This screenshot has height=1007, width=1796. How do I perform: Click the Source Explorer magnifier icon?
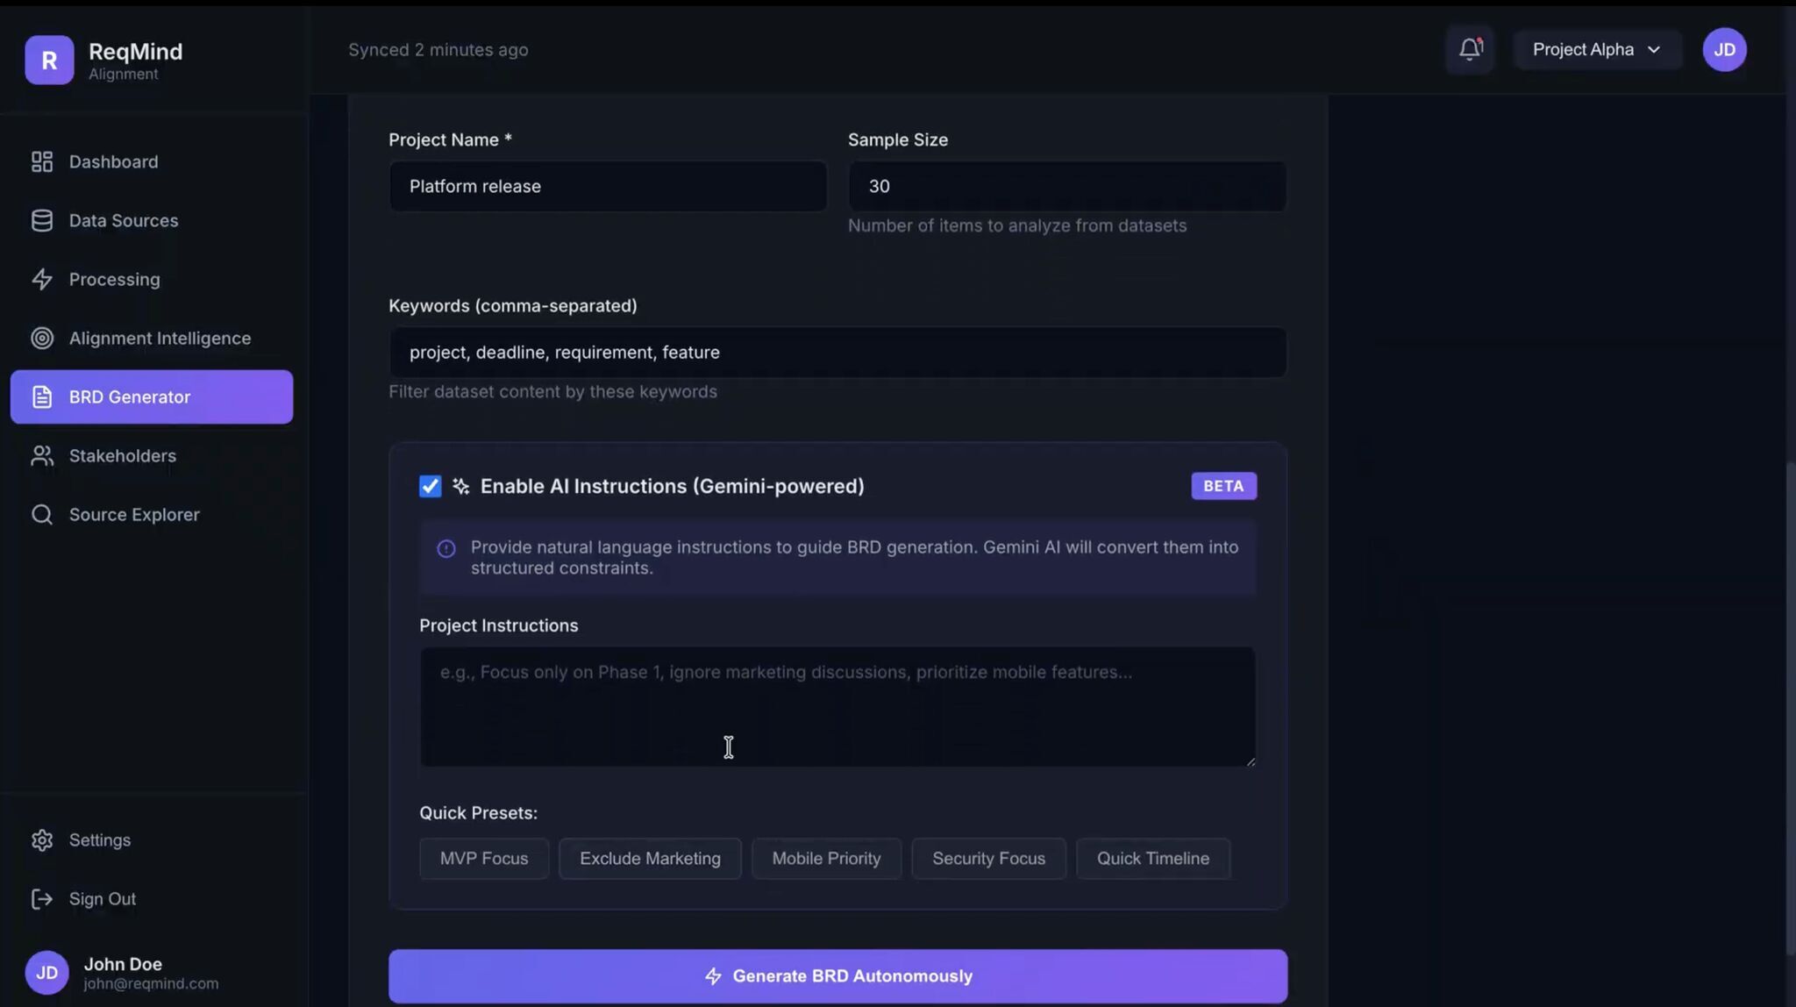pos(42,514)
